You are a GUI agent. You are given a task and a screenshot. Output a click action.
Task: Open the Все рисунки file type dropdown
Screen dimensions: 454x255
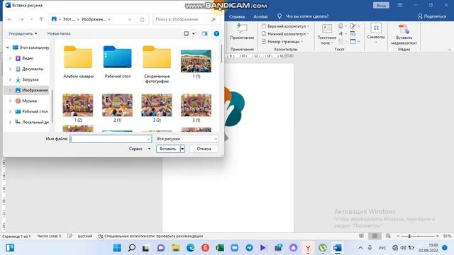[x=187, y=139]
